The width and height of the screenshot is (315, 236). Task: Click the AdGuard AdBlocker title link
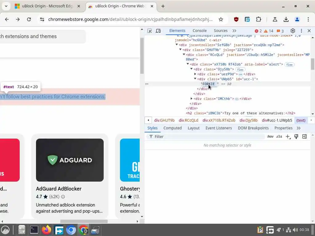tap(59, 189)
